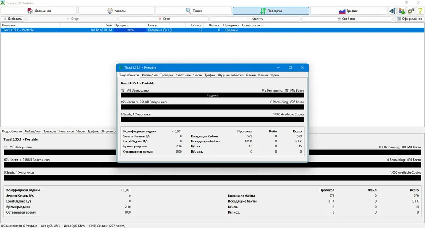Open Журнал событий tab in the popup window
The image size is (425, 228).
pyautogui.click(x=230, y=75)
